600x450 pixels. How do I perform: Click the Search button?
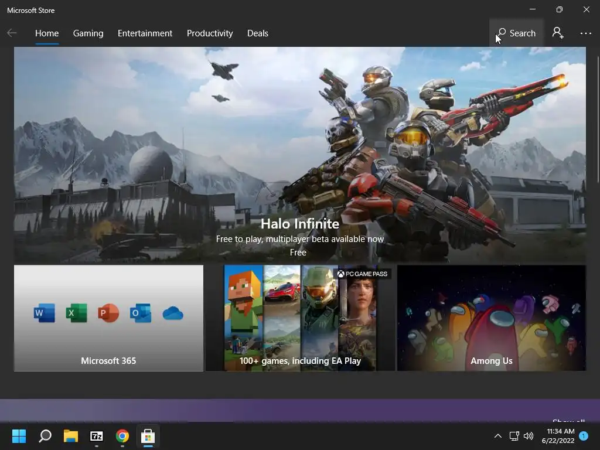(x=516, y=33)
